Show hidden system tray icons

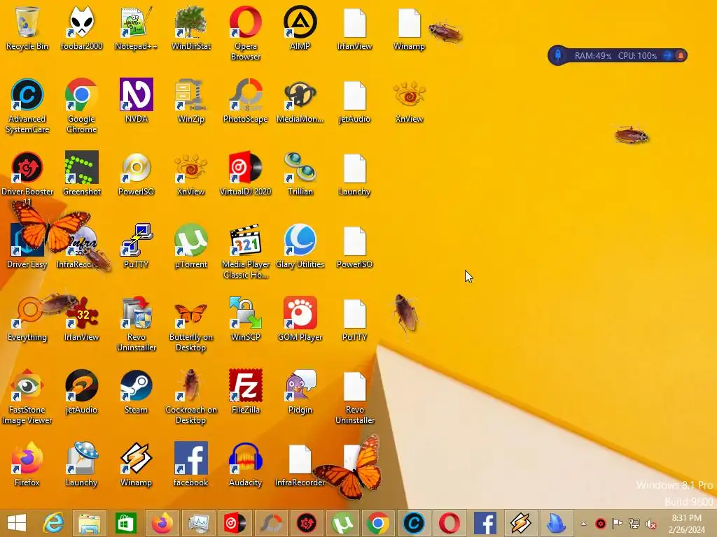click(583, 524)
